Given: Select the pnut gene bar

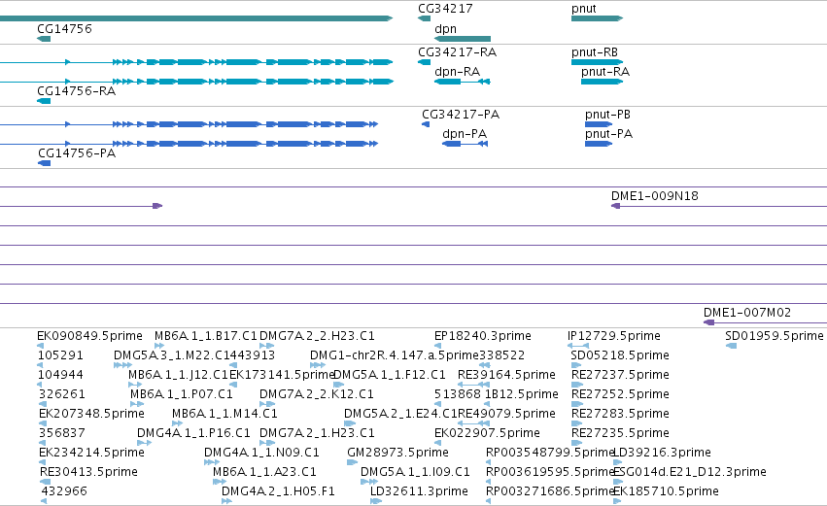Looking at the screenshot, I should [597, 18].
